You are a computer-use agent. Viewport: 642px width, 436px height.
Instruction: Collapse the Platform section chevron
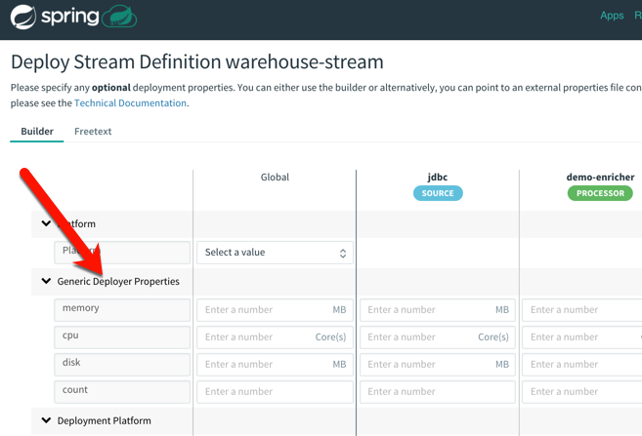tap(46, 224)
